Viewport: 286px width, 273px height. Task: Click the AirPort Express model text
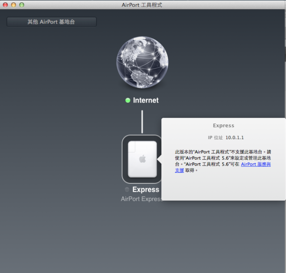click(x=141, y=199)
